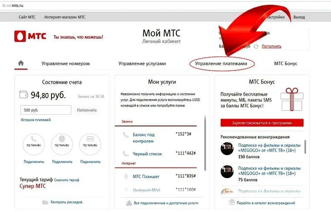Click the gift box icon in МТС Бонус
The height and width of the screenshot is (212, 331).
[x=292, y=99]
